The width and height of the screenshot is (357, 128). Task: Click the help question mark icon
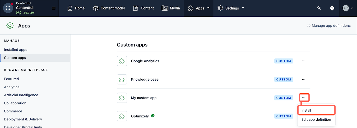click(332, 8)
